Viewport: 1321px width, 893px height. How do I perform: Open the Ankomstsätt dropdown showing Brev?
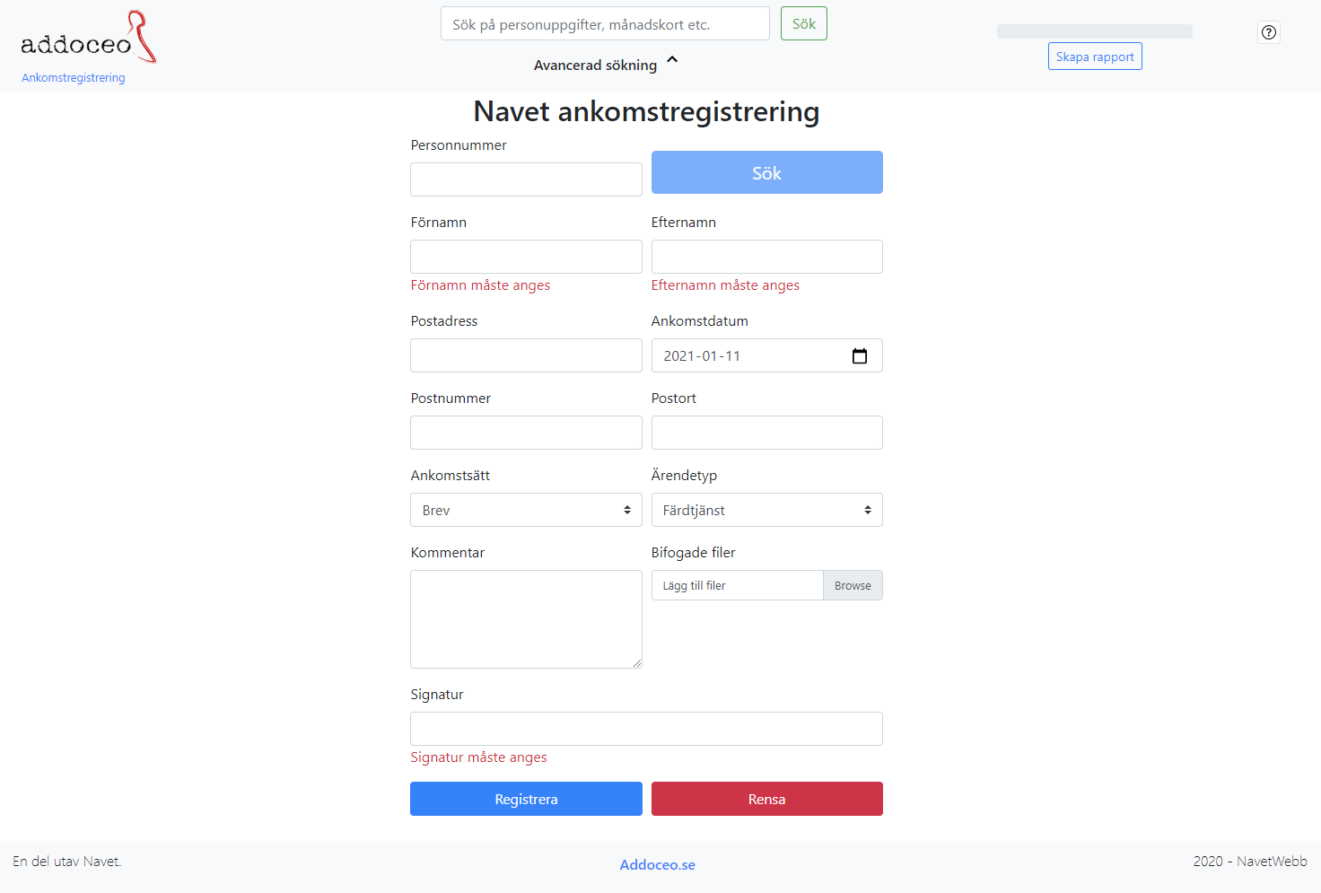point(526,510)
